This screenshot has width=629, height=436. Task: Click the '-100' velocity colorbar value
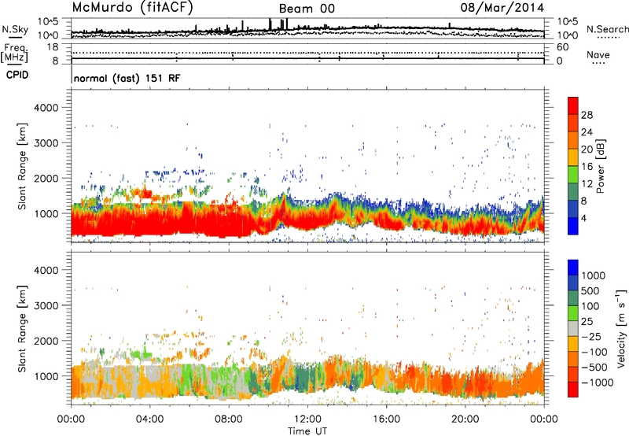tap(594, 352)
